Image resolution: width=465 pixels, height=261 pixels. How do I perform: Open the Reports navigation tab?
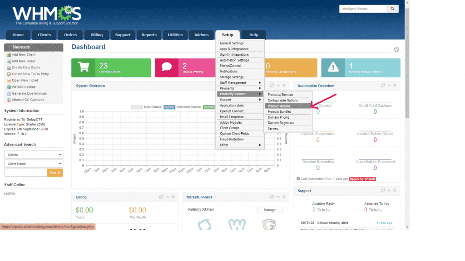point(149,35)
